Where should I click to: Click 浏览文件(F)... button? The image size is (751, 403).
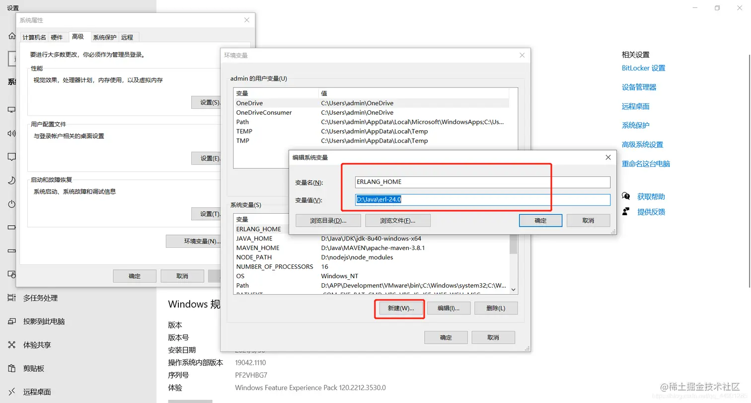point(398,220)
